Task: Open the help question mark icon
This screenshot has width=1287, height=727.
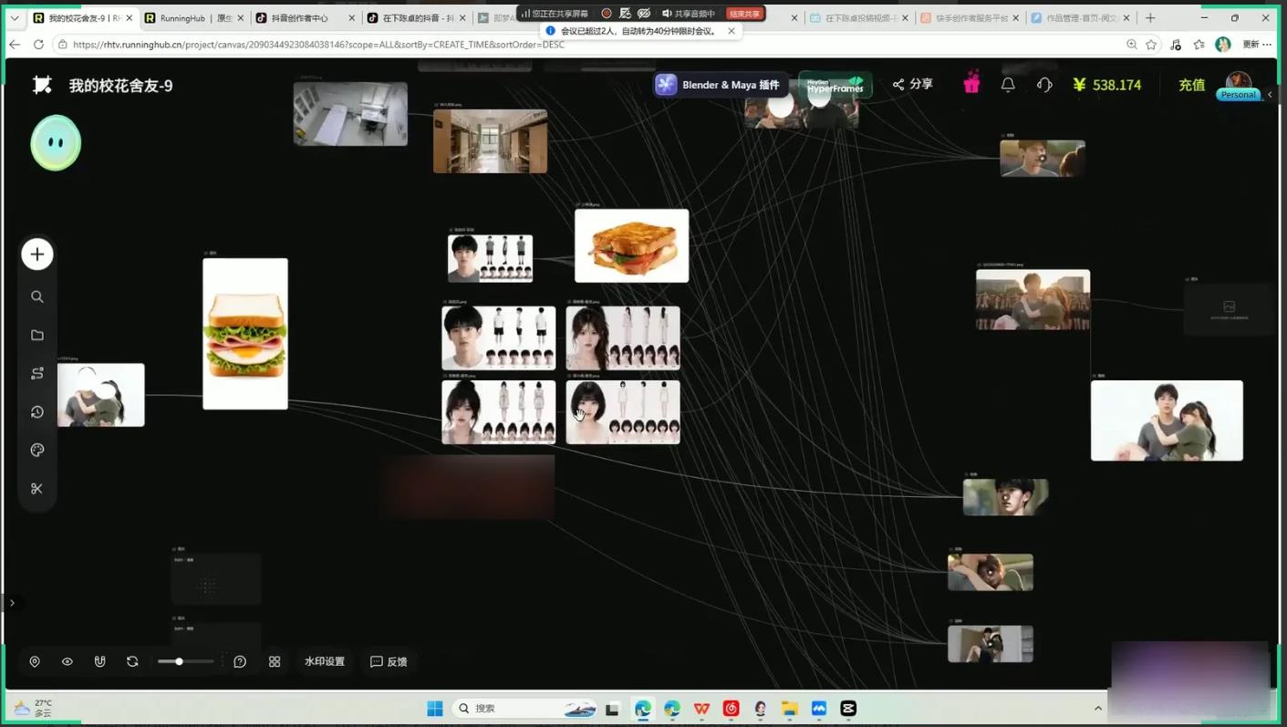Action: click(x=240, y=661)
